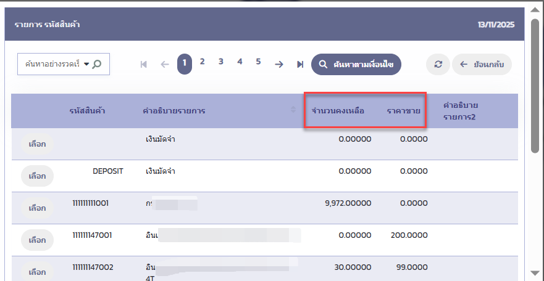
Task: Click the จำนวนคงเหลือ column header
Action: point(338,111)
